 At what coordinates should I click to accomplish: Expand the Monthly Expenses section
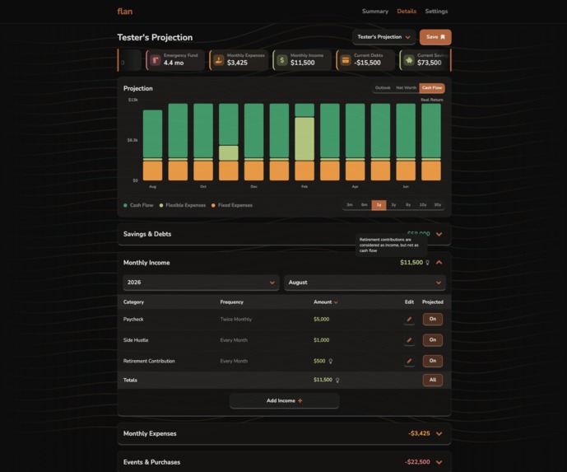tap(439, 433)
